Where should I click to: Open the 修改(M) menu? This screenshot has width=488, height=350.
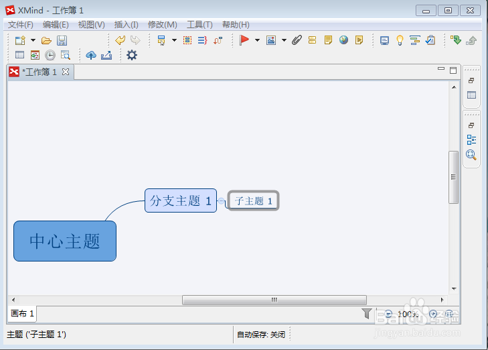click(163, 25)
